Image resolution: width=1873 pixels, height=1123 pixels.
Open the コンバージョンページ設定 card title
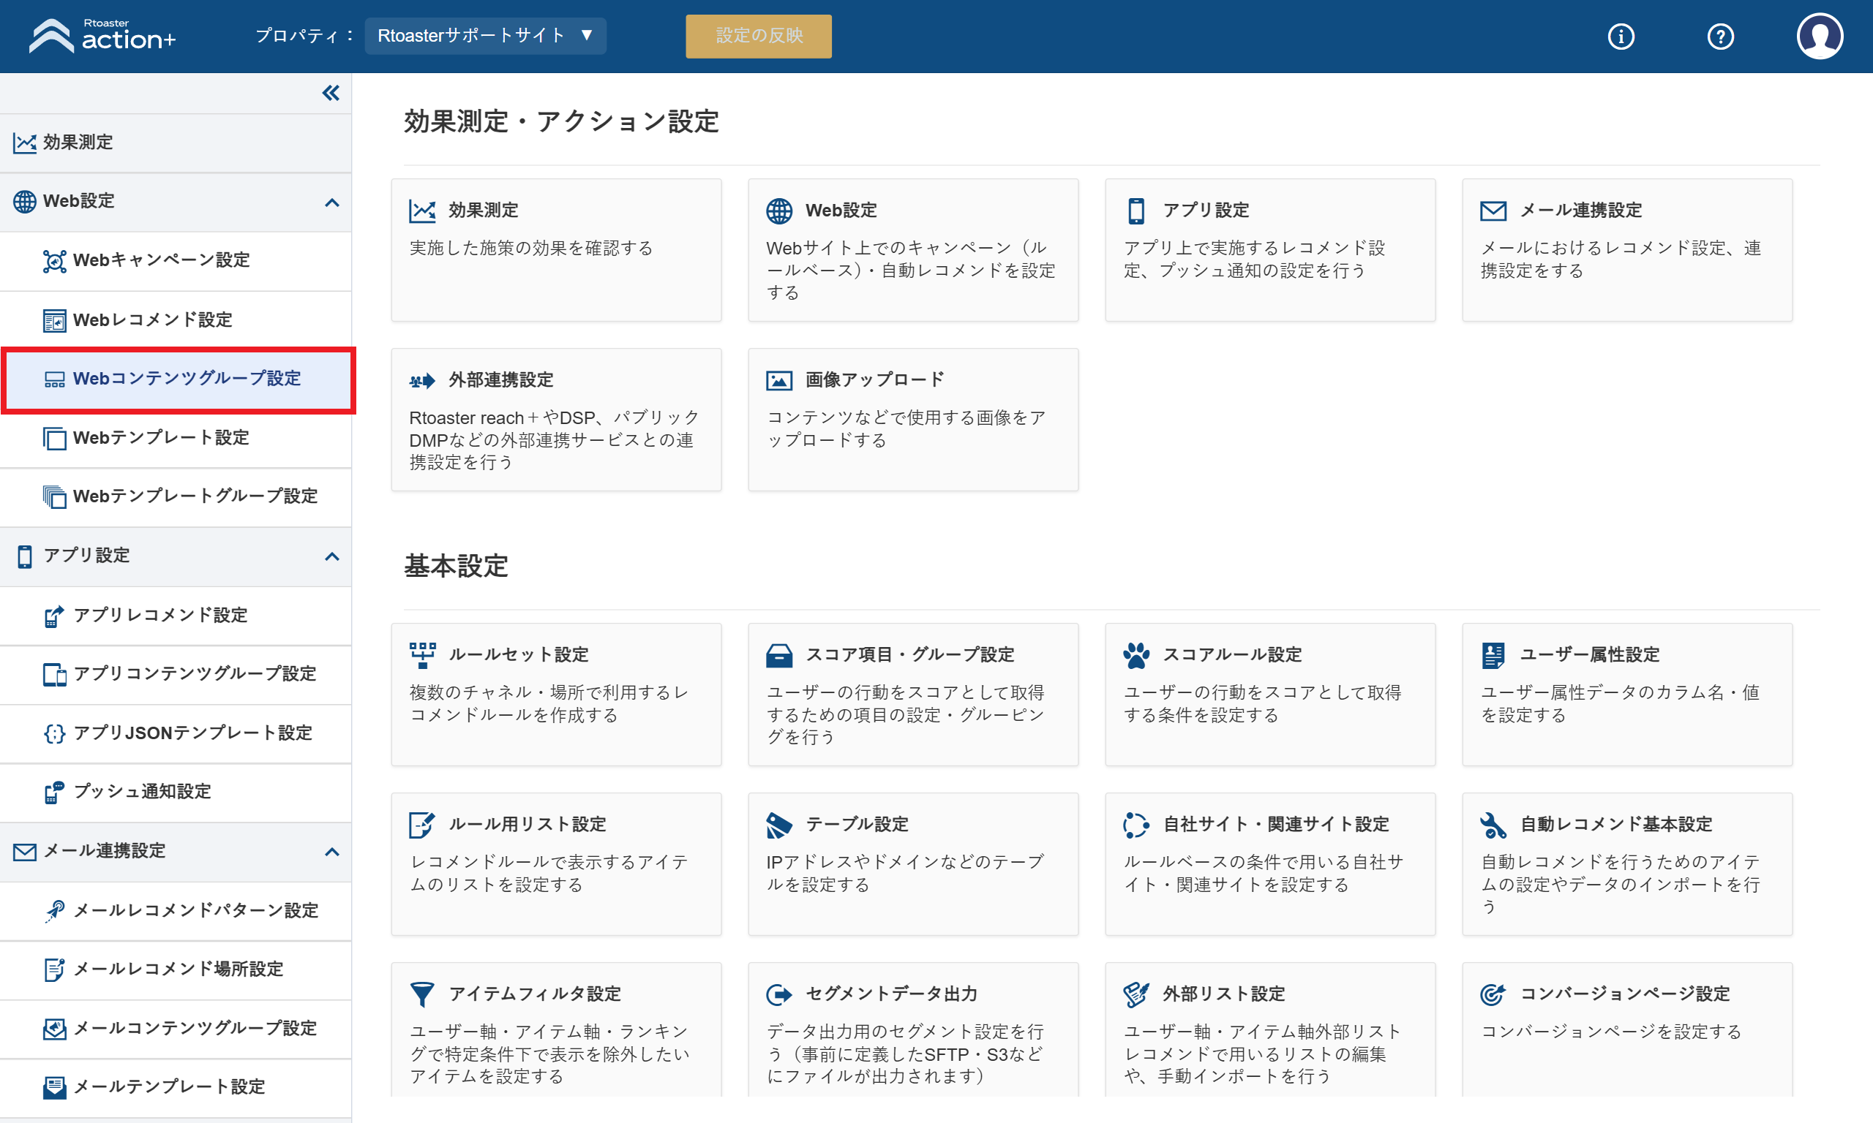1624,994
